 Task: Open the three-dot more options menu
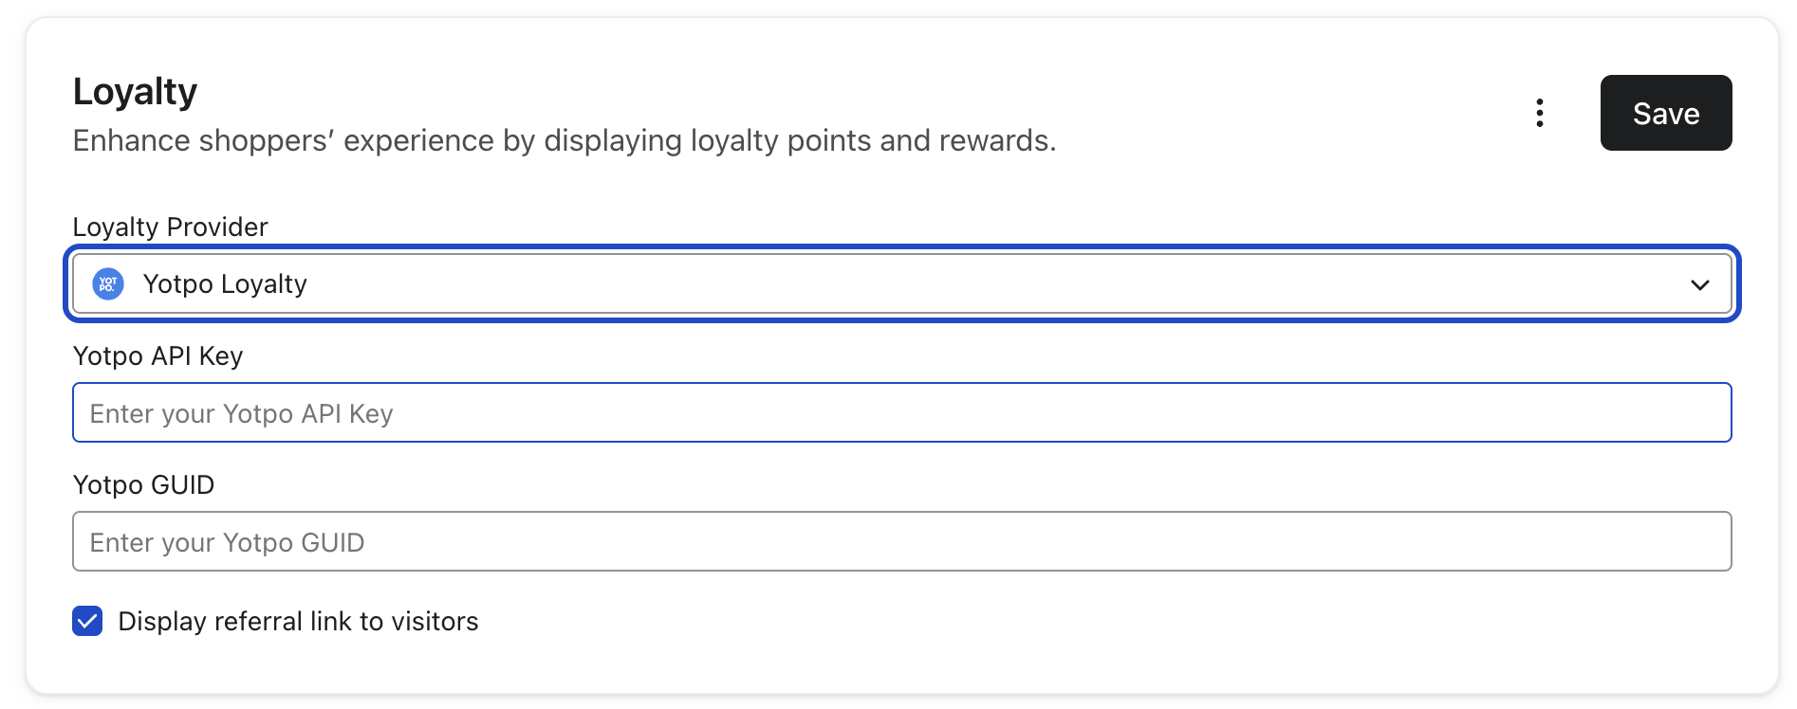pyautogui.click(x=1539, y=113)
